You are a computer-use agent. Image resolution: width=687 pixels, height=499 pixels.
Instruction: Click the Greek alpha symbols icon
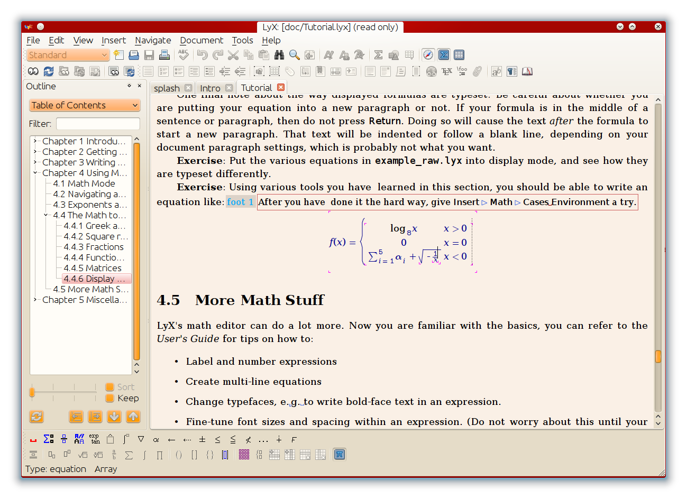pyautogui.click(x=156, y=439)
